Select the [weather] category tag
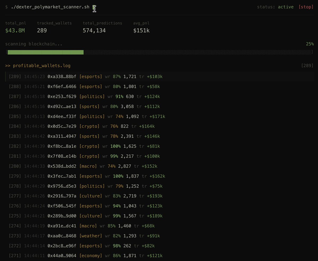The height and width of the screenshot is (261, 318). (x=91, y=236)
